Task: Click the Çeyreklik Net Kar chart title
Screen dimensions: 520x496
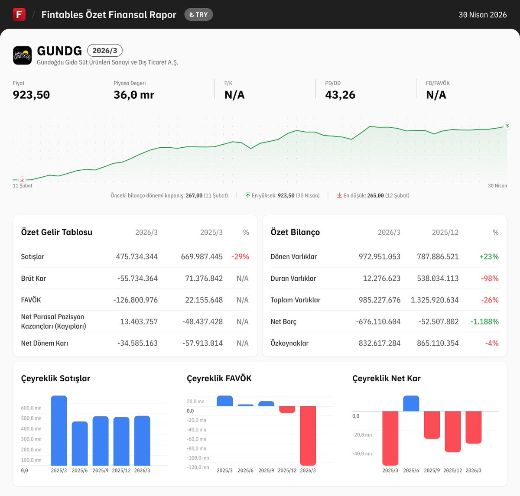Action: [387, 378]
